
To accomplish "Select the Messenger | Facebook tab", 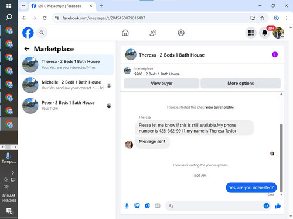I will coord(62,6).
